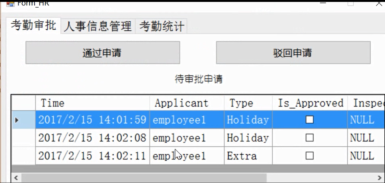The height and width of the screenshot is (183, 385).
Task: Click employee1 cell in the 14:01:59 row
Action: (187, 120)
